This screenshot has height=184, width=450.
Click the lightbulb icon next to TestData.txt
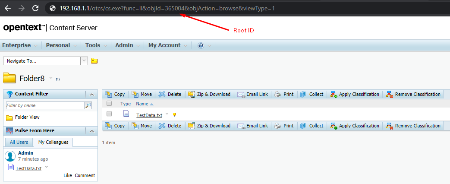point(174,115)
